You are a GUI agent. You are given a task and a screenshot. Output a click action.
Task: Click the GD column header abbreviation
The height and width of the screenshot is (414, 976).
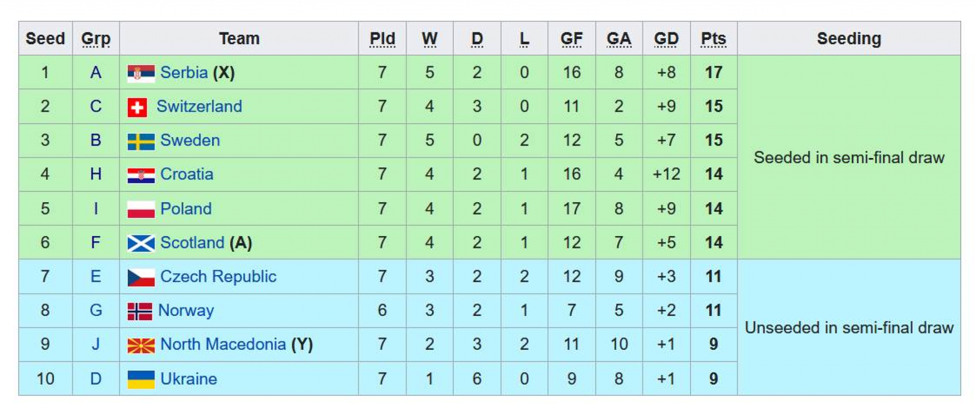(x=666, y=39)
